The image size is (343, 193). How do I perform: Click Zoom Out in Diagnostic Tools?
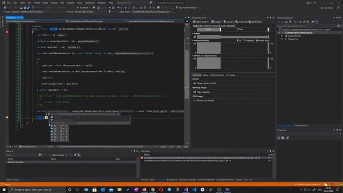241,22
